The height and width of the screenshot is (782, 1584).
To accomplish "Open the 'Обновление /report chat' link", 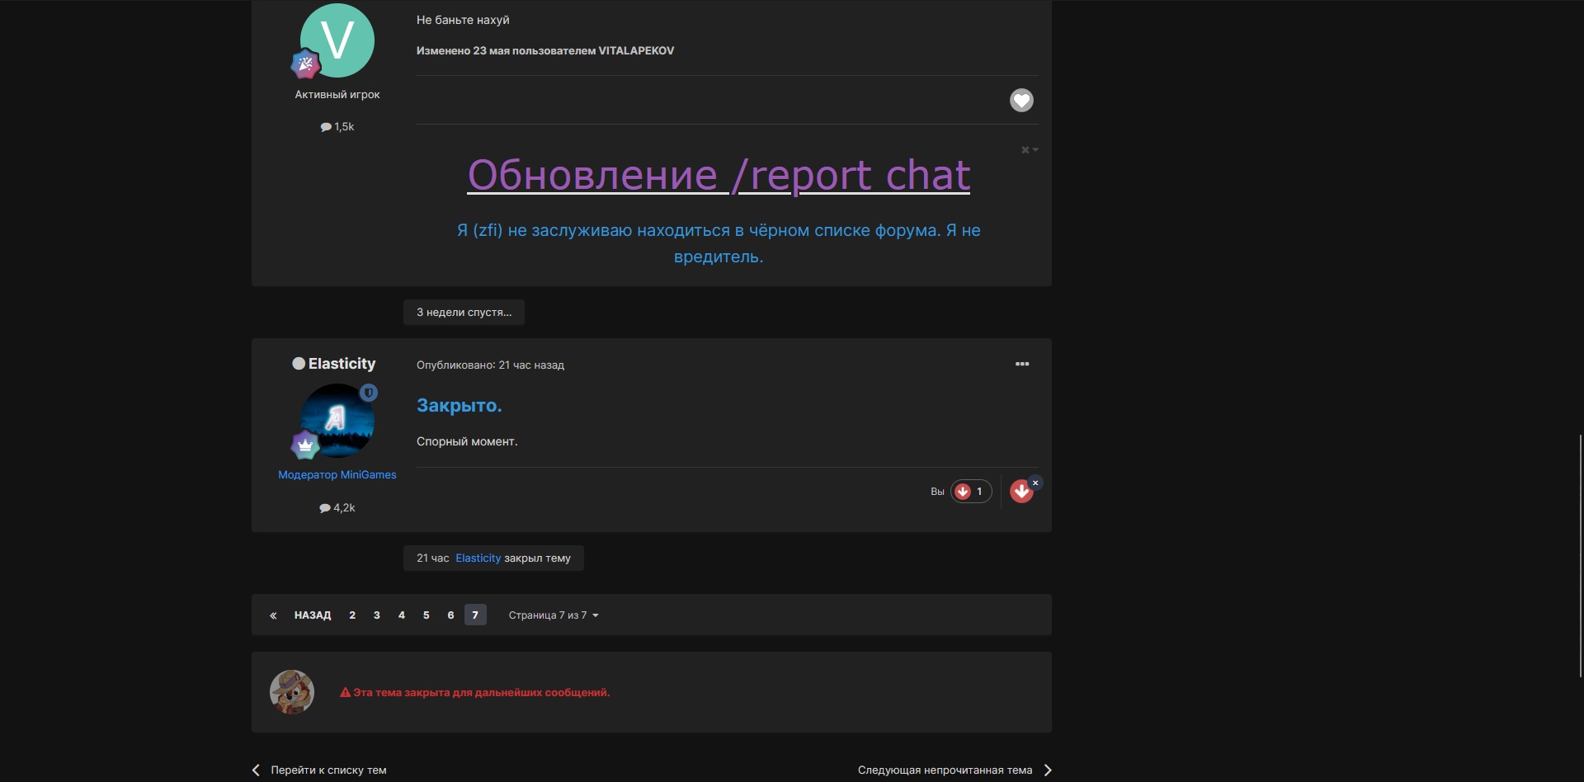I will (718, 175).
